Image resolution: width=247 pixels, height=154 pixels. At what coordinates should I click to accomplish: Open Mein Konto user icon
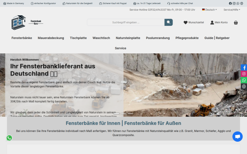coord(212,23)
